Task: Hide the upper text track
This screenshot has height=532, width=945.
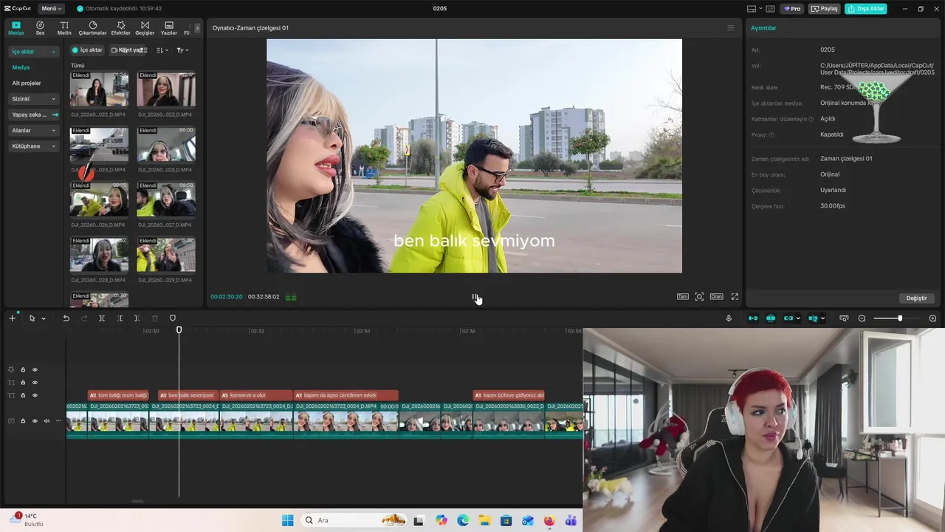Action: 35,383
